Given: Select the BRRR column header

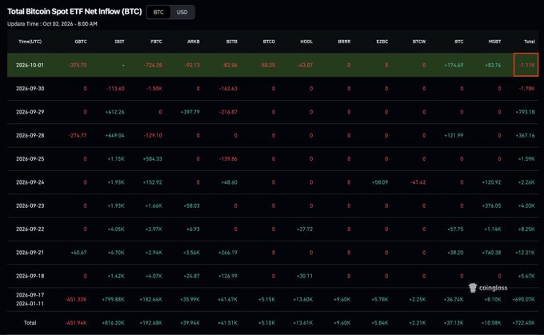Looking at the screenshot, I should point(344,42).
